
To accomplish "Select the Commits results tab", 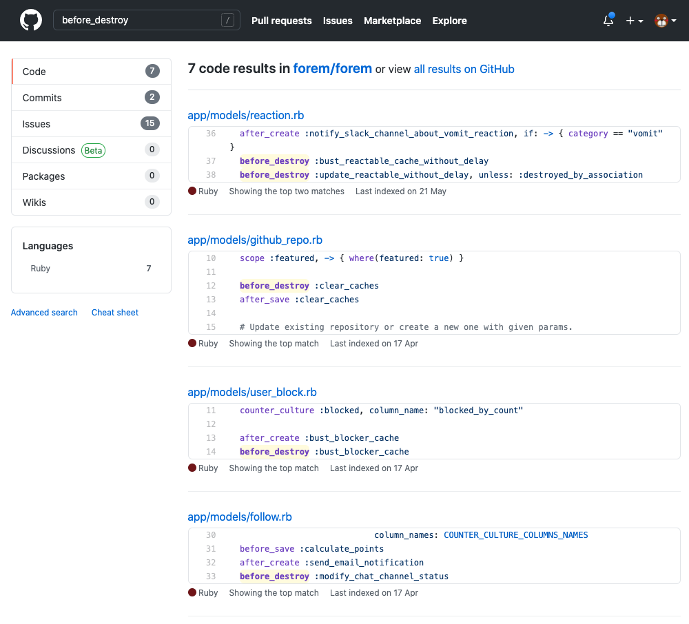I will tap(92, 98).
